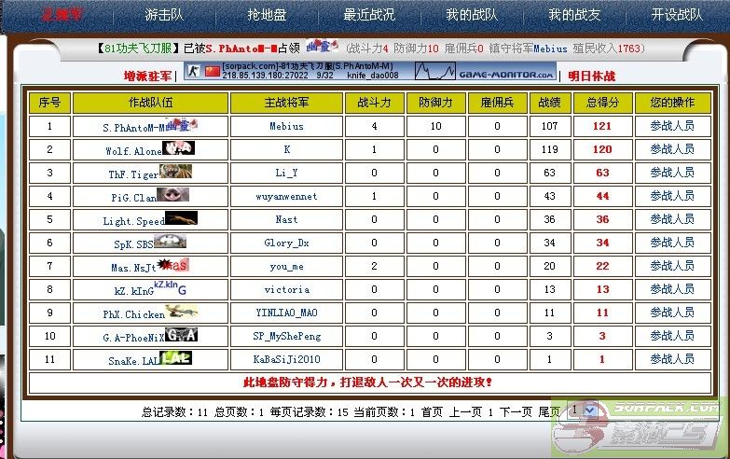This screenshot has height=459, width=730.
Task: Click the PhX.Chicken team logo
Action: pyautogui.click(x=182, y=313)
